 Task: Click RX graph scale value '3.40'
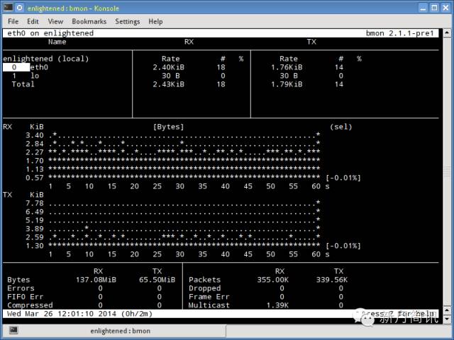coord(35,135)
